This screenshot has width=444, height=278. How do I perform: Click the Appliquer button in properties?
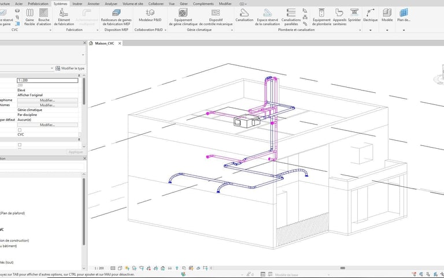(x=76, y=152)
